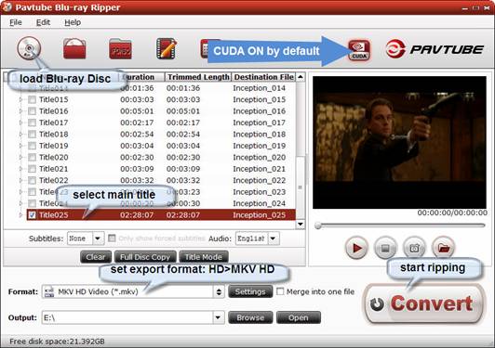Open the Edit menu

pyautogui.click(x=43, y=22)
